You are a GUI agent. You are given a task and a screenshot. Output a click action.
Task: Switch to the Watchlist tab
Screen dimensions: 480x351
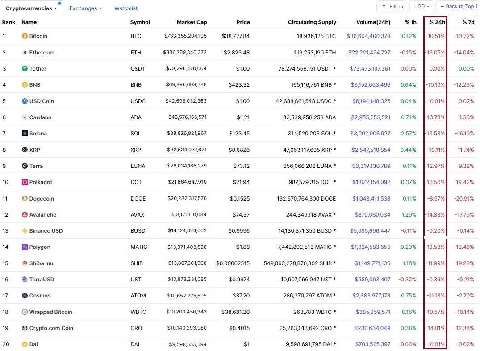pos(126,8)
